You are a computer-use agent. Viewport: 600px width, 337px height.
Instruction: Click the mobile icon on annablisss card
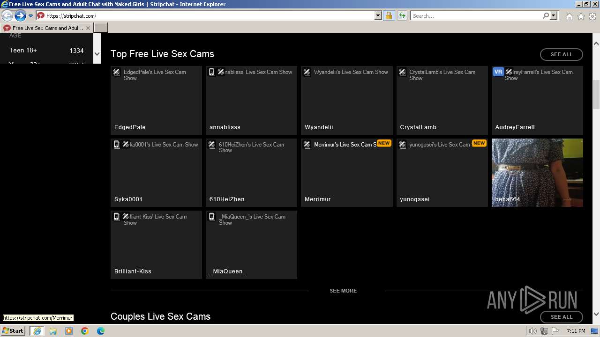212,72
